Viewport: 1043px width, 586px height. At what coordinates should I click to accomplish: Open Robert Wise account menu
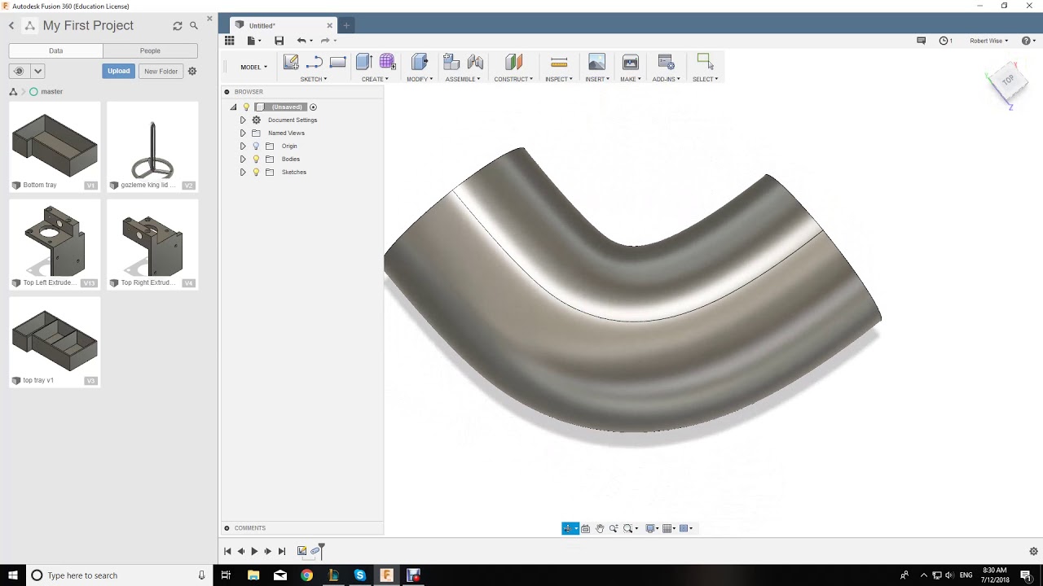[x=988, y=41]
